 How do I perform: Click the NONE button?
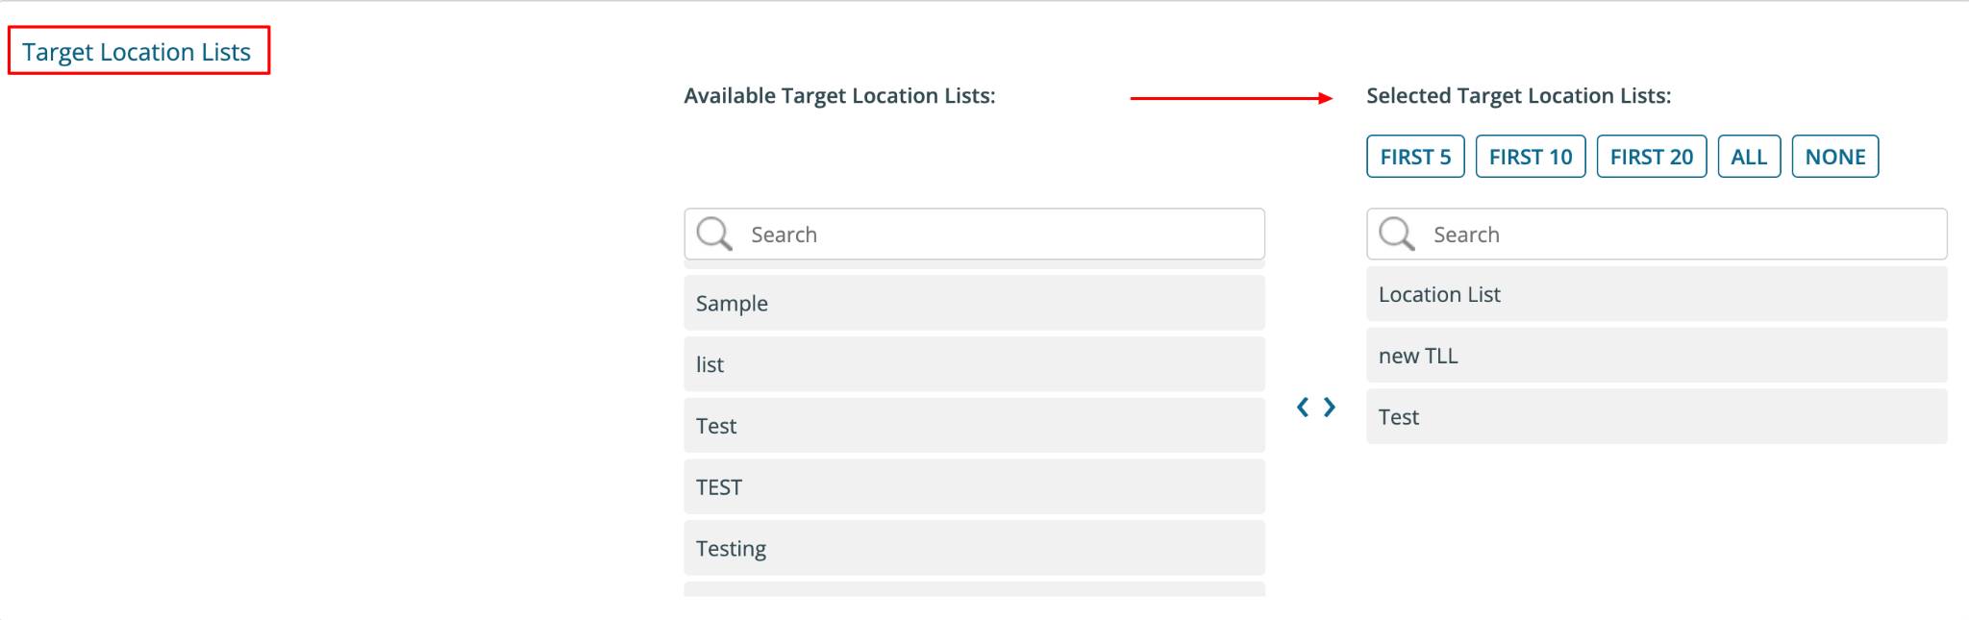(1835, 157)
